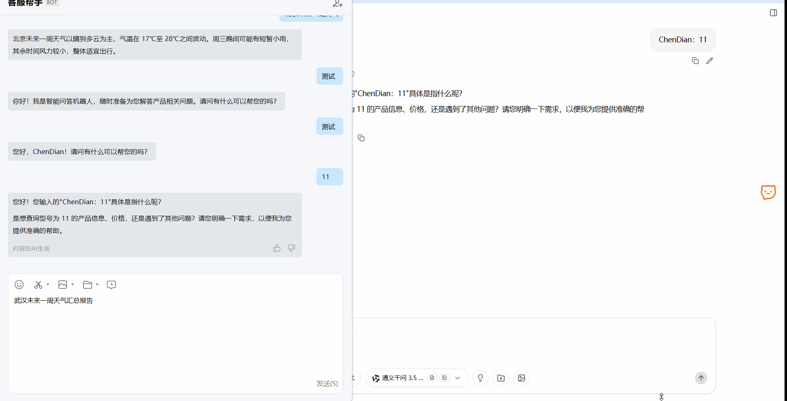Image resolution: width=787 pixels, height=401 pixels.
Task: Click the add member icon atop the chat
Action: (x=338, y=4)
